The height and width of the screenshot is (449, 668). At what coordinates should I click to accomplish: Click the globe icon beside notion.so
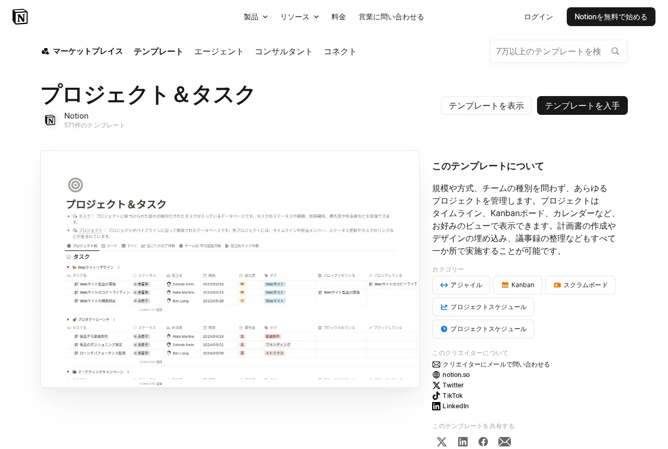coord(436,374)
